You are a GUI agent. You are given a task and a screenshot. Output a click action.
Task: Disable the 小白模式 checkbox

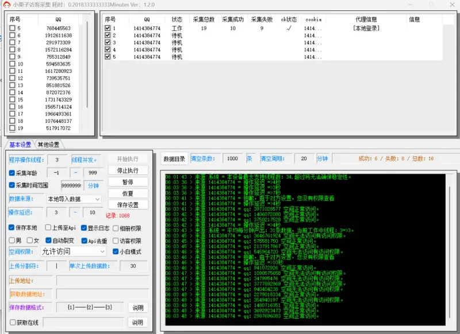[116, 251]
